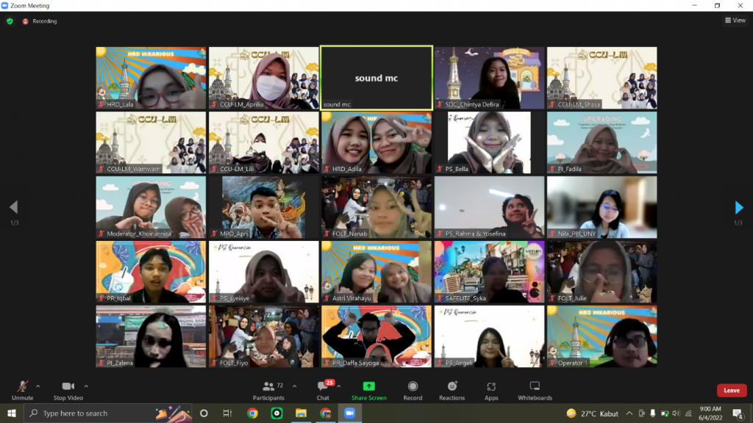
Task: Go to previous gallery page arrow
Action: pyautogui.click(x=13, y=208)
